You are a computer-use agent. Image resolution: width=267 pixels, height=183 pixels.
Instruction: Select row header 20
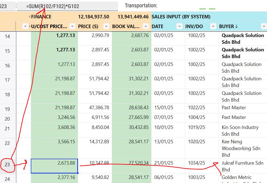pyautogui.click(x=7, y=118)
